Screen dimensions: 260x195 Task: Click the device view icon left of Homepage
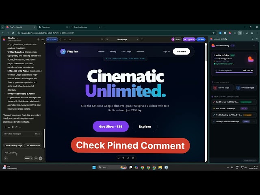tap(102, 39)
